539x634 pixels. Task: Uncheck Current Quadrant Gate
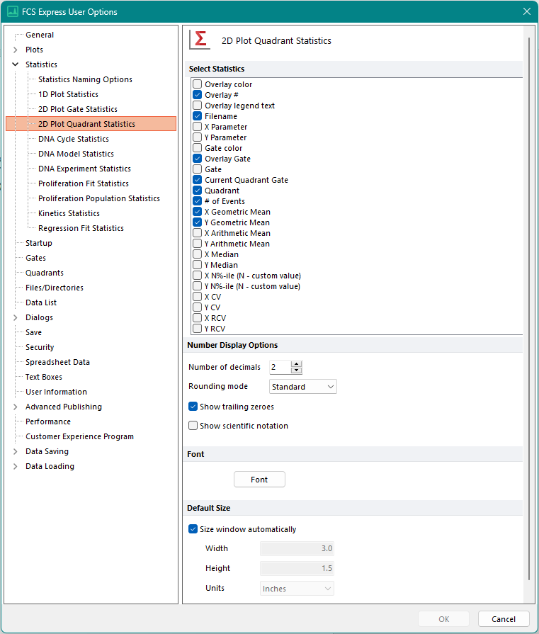click(x=198, y=179)
